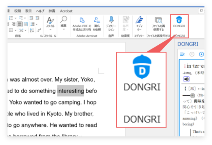
Task: Click the word 'boring)' in the definition
Action: [x=188, y=124]
